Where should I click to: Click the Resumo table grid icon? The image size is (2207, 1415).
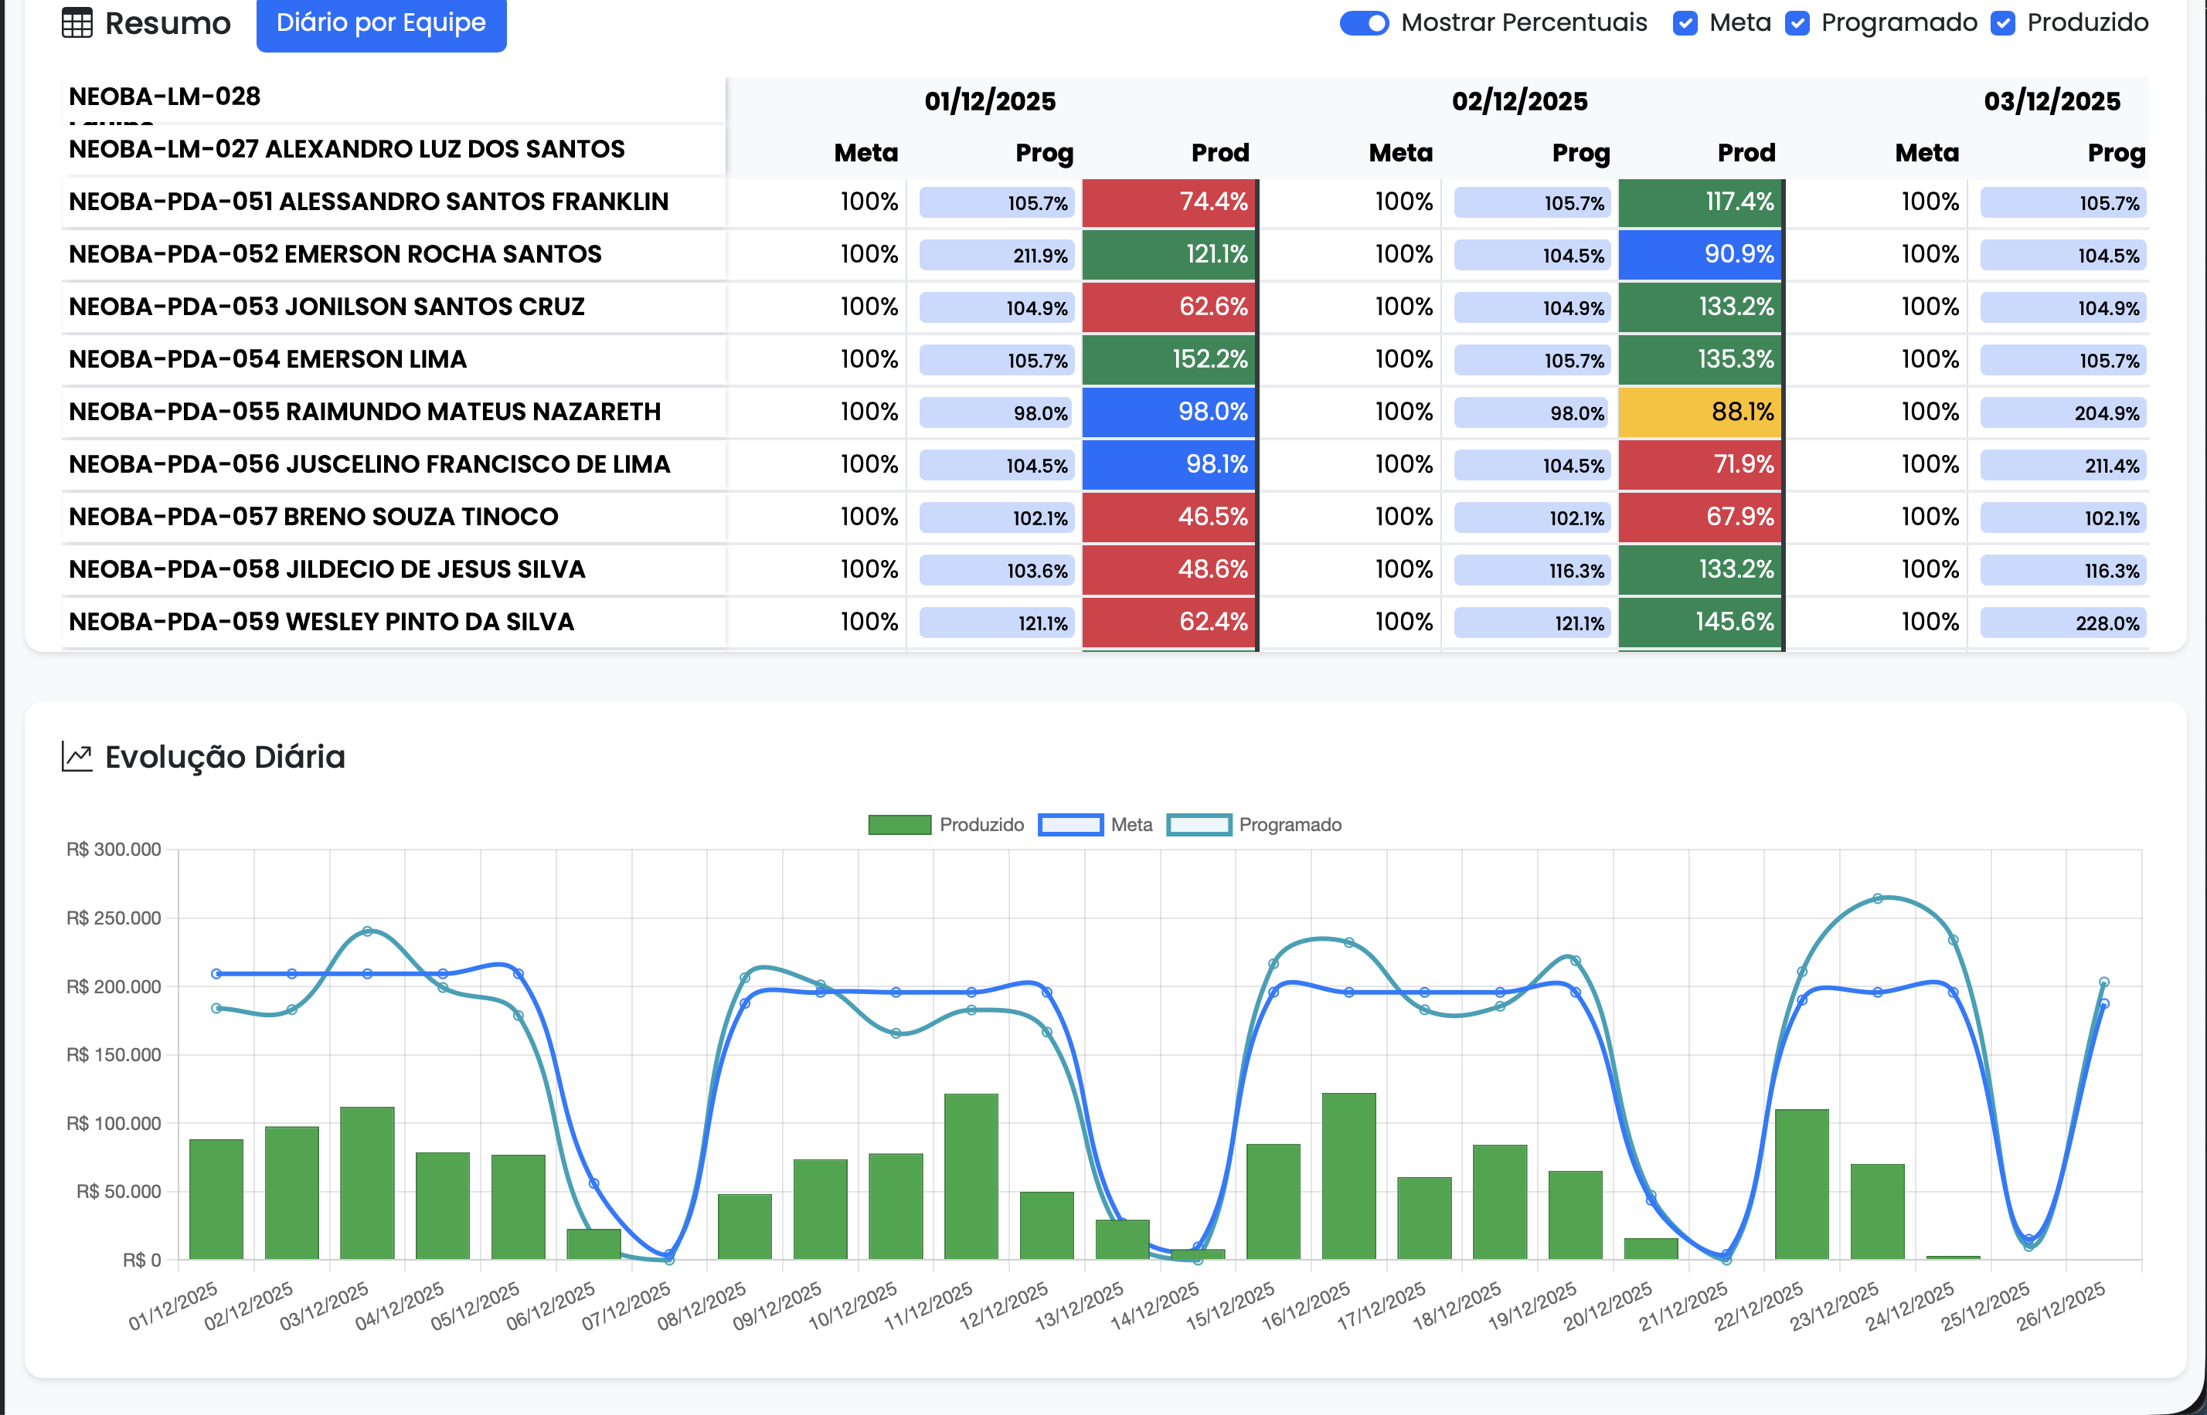77,23
